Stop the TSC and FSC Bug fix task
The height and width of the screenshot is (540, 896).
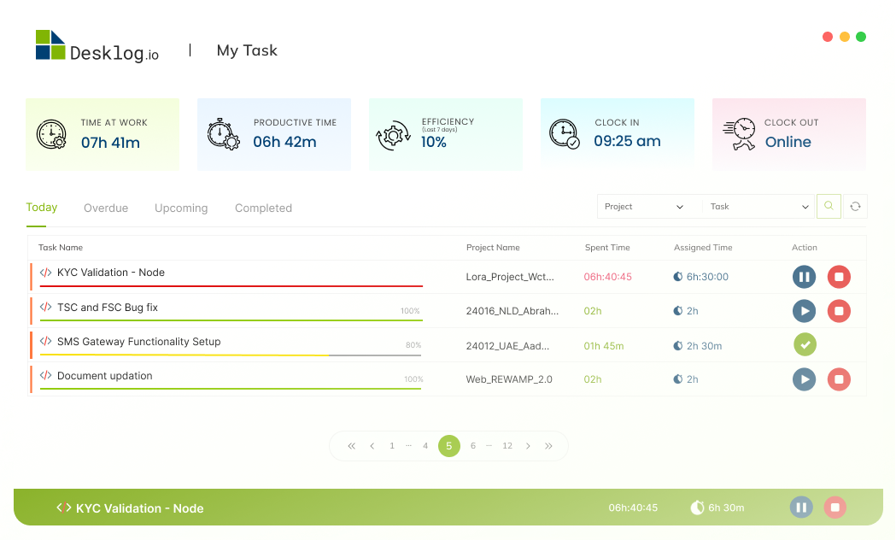[x=839, y=311]
